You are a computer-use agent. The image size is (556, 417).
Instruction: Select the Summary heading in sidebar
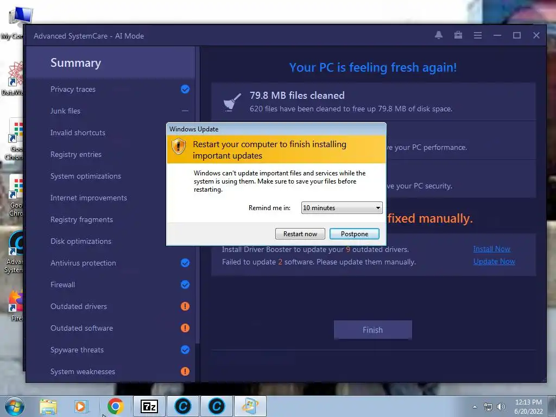click(75, 63)
